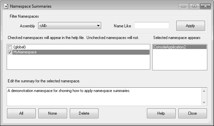Click the window icon in the title bar
The width and height of the screenshot is (214, 126).
(x=6, y=6)
